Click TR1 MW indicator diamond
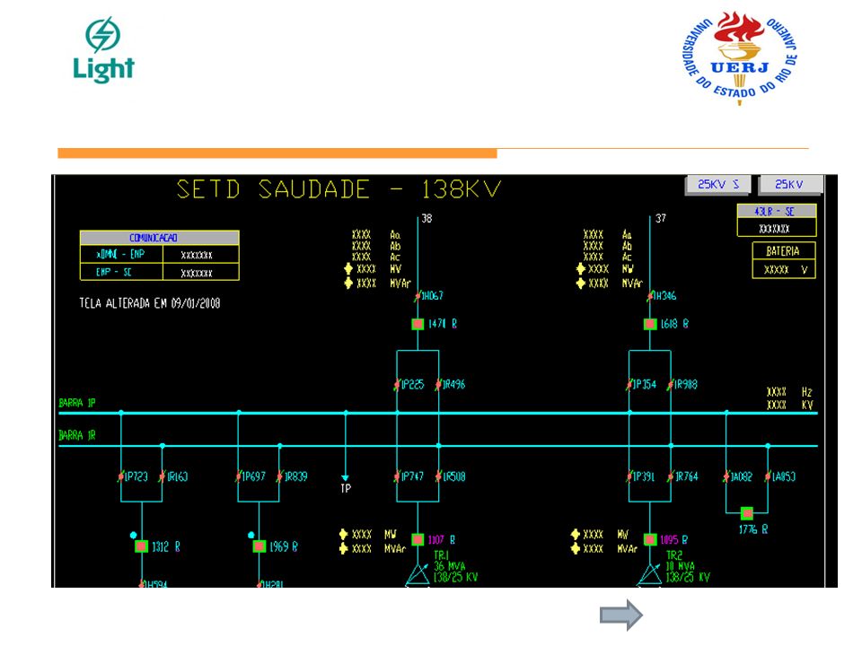The image size is (862, 646). 344,534
